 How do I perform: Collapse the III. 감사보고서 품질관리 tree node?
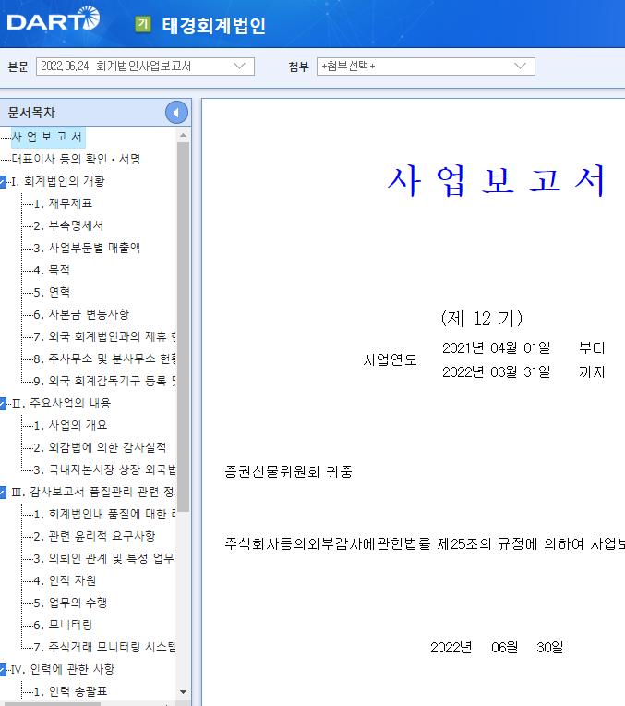pos(3,493)
